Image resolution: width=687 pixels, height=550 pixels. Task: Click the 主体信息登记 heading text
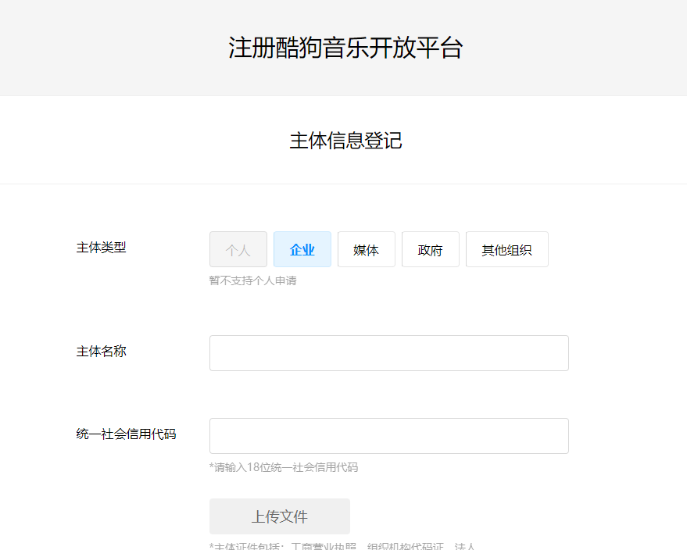345,141
